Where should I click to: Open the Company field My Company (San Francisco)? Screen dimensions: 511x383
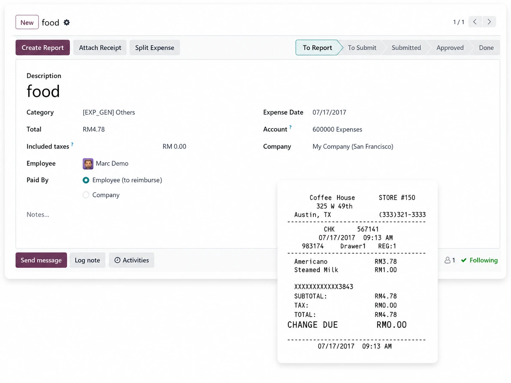click(353, 146)
